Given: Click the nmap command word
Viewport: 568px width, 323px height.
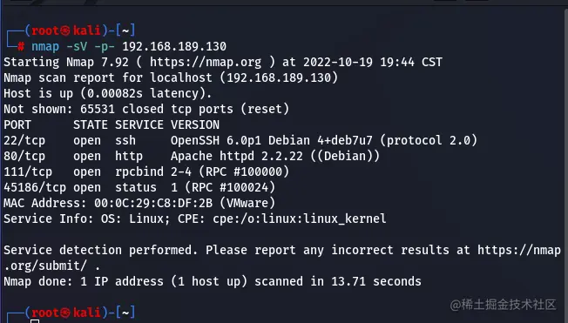Looking at the screenshot, I should 45,46.
